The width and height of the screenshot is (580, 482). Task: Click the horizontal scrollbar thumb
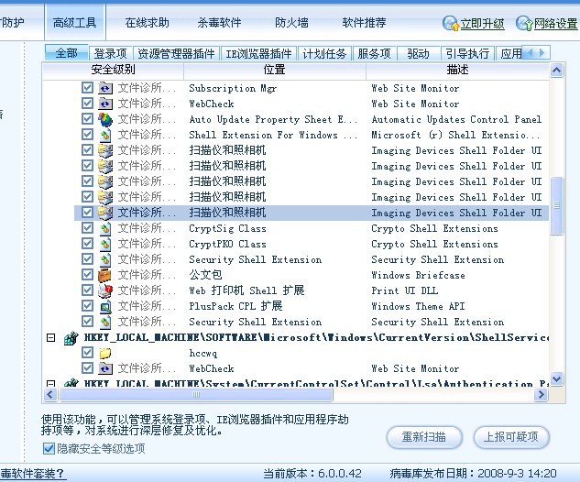tap(196, 394)
